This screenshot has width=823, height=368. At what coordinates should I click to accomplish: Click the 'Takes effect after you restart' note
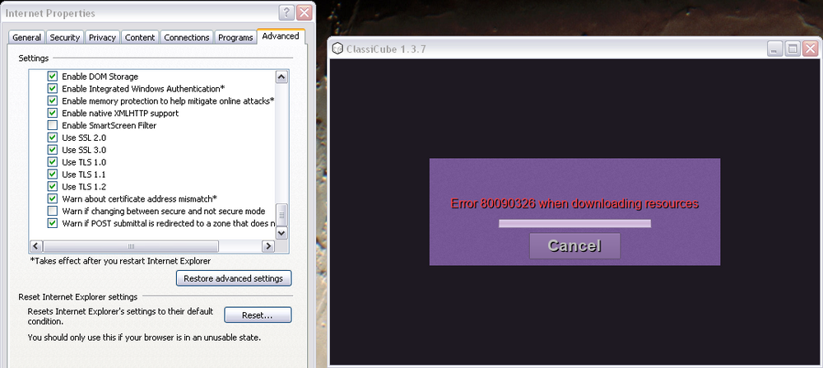click(x=121, y=260)
